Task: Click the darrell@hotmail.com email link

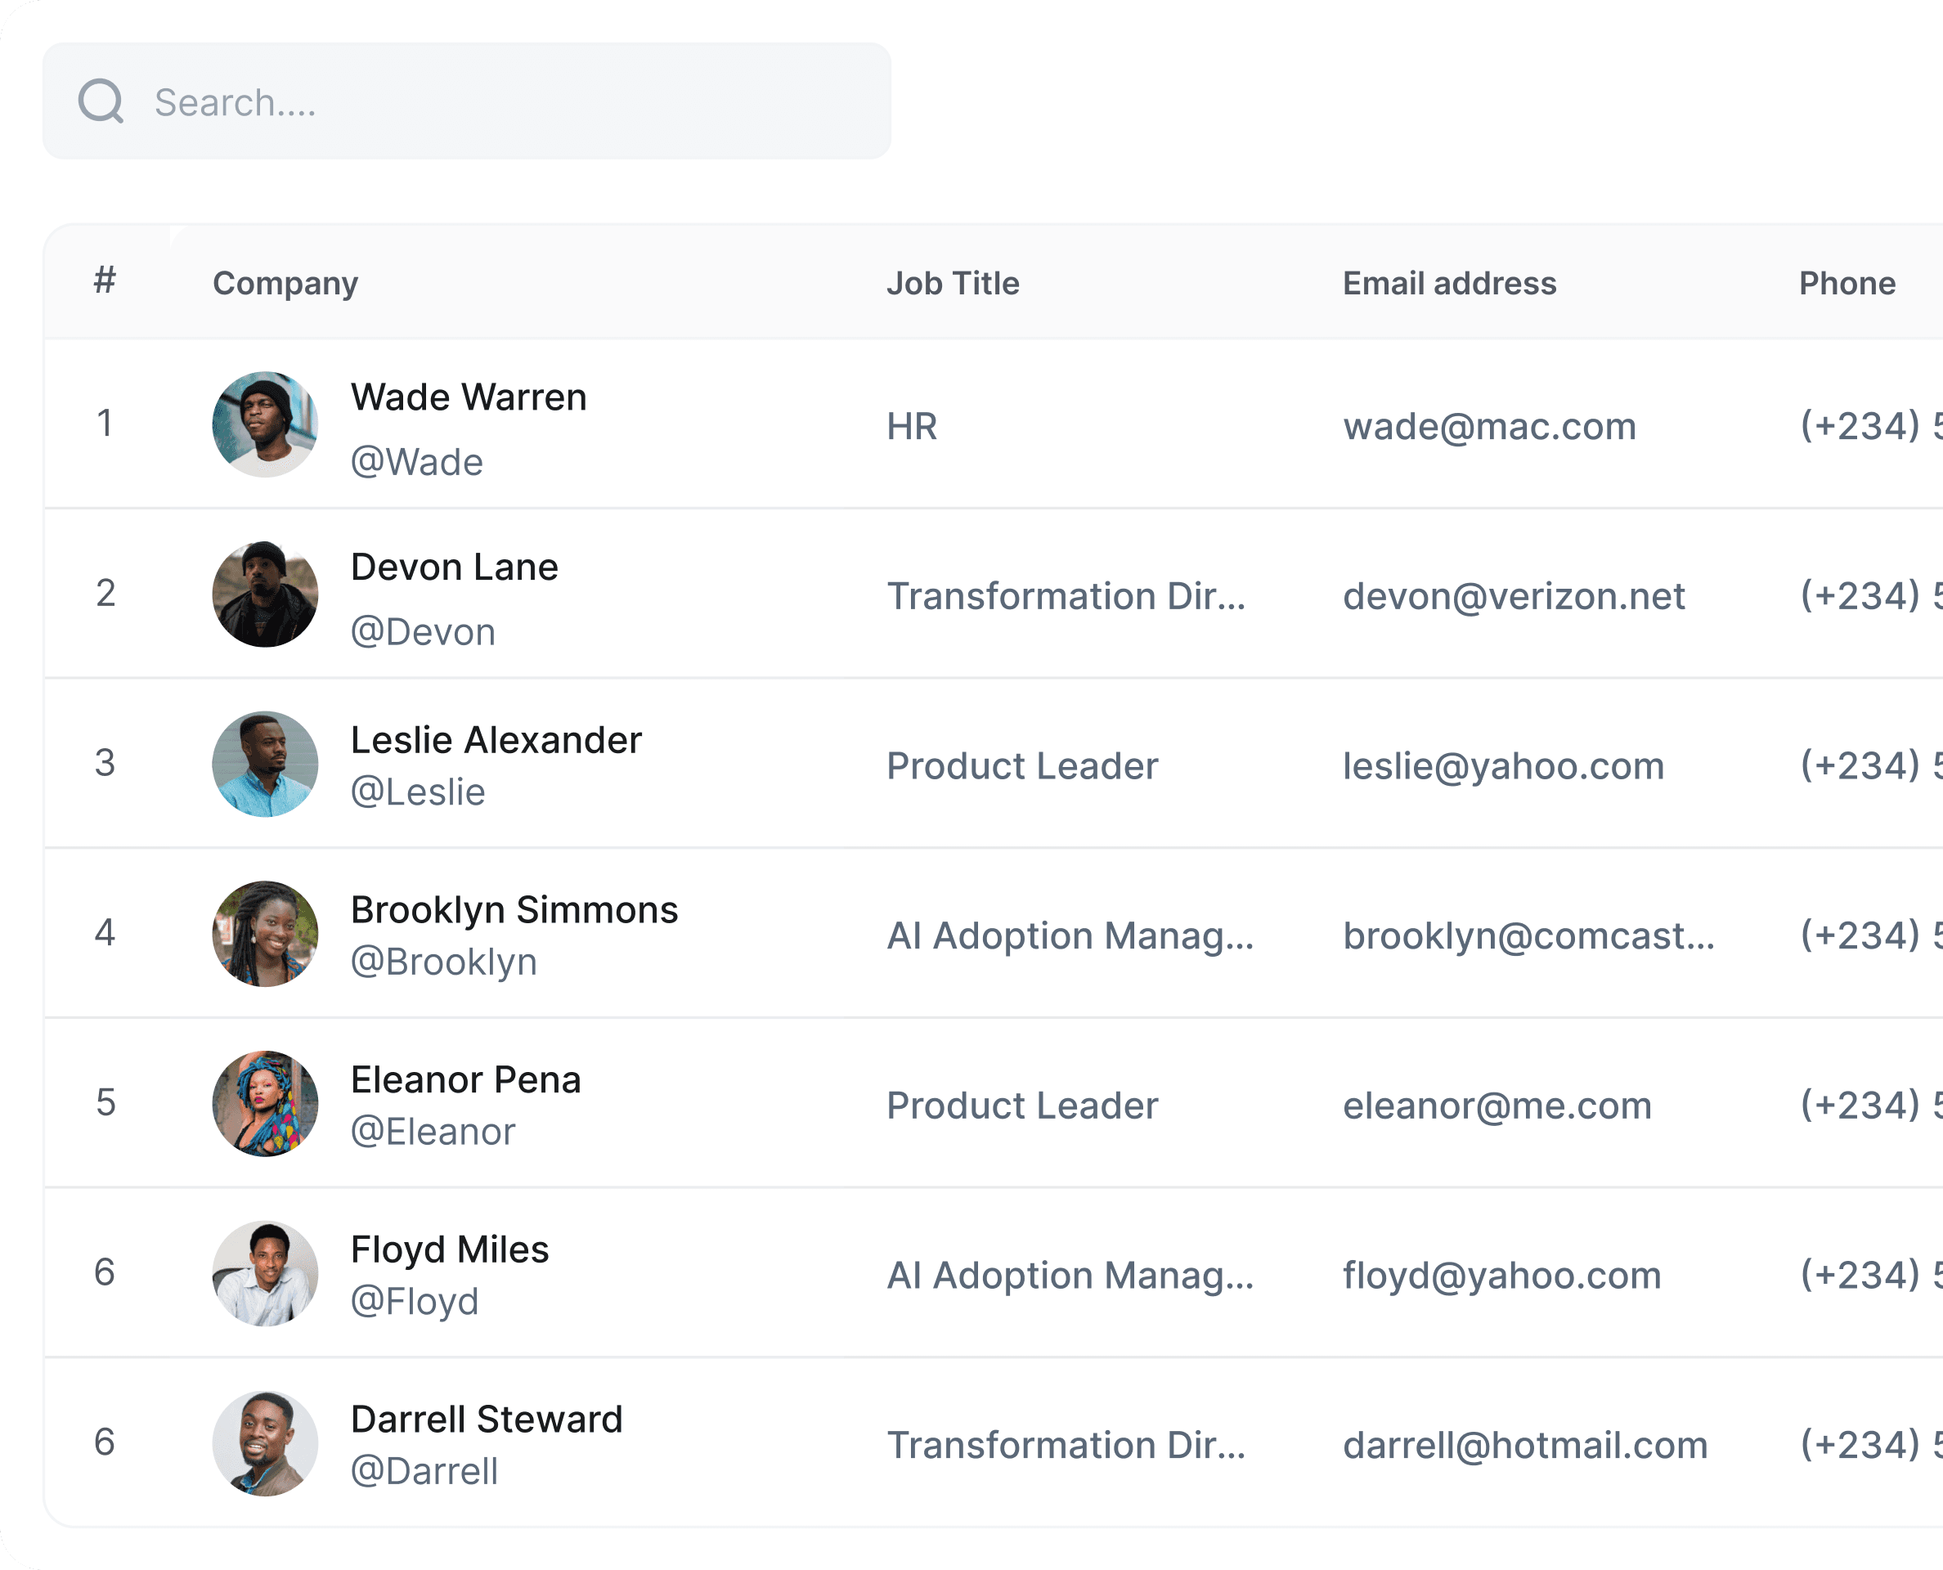Action: point(1525,1445)
